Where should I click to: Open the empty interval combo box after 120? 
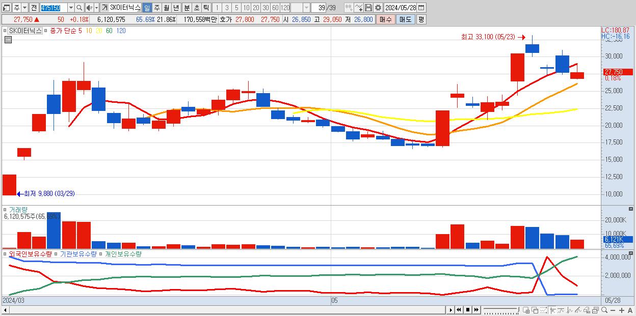[x=300, y=8]
